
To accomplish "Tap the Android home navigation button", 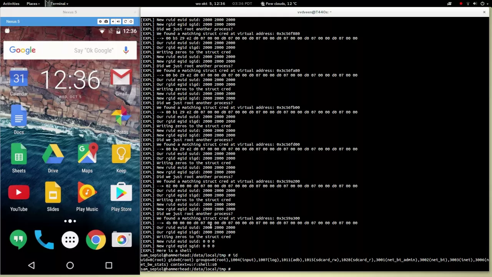I will click(70, 265).
